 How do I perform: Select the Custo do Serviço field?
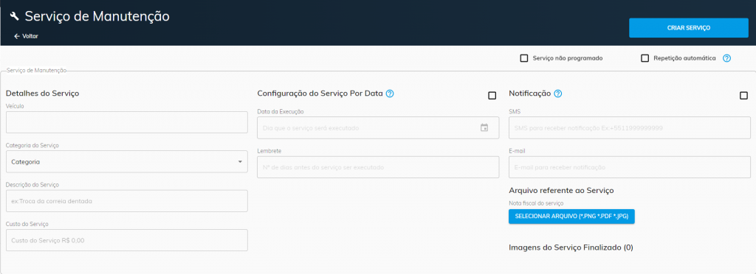[127, 240]
